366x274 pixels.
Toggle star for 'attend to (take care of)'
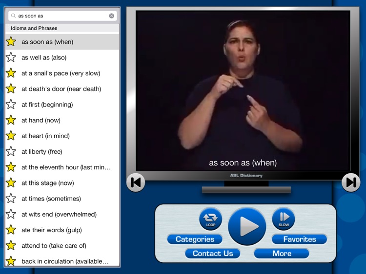(x=11, y=246)
